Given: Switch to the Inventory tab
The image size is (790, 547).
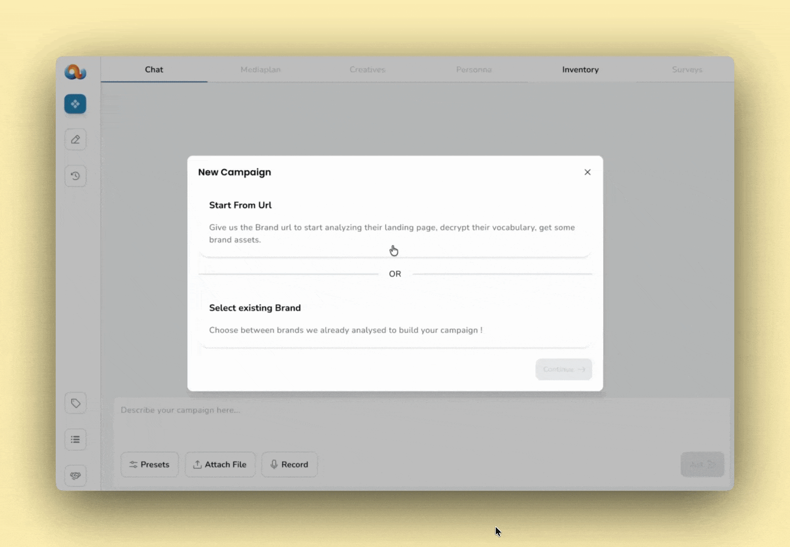Looking at the screenshot, I should 580,69.
